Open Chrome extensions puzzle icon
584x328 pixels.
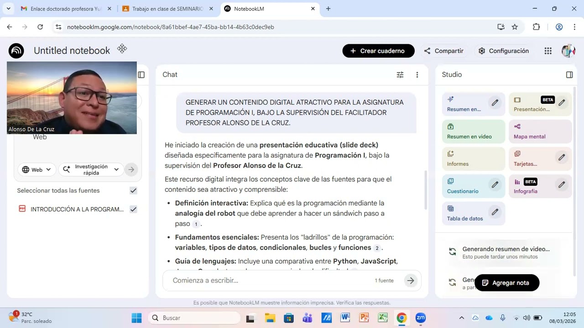537,27
